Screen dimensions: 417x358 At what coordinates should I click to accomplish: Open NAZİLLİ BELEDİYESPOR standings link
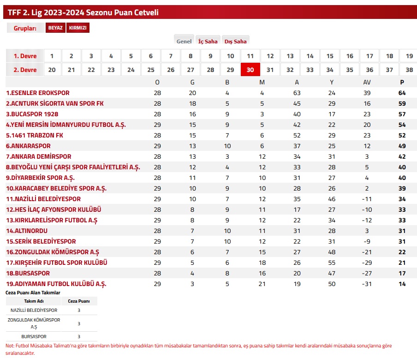(43, 199)
